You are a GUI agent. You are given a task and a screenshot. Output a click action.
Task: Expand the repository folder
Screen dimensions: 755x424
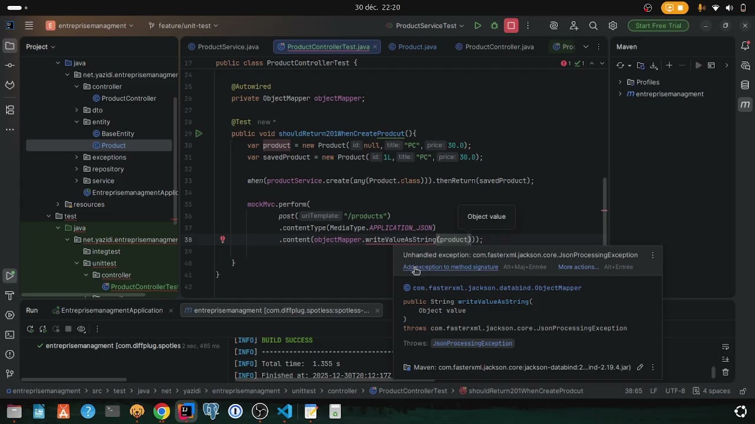coord(77,169)
